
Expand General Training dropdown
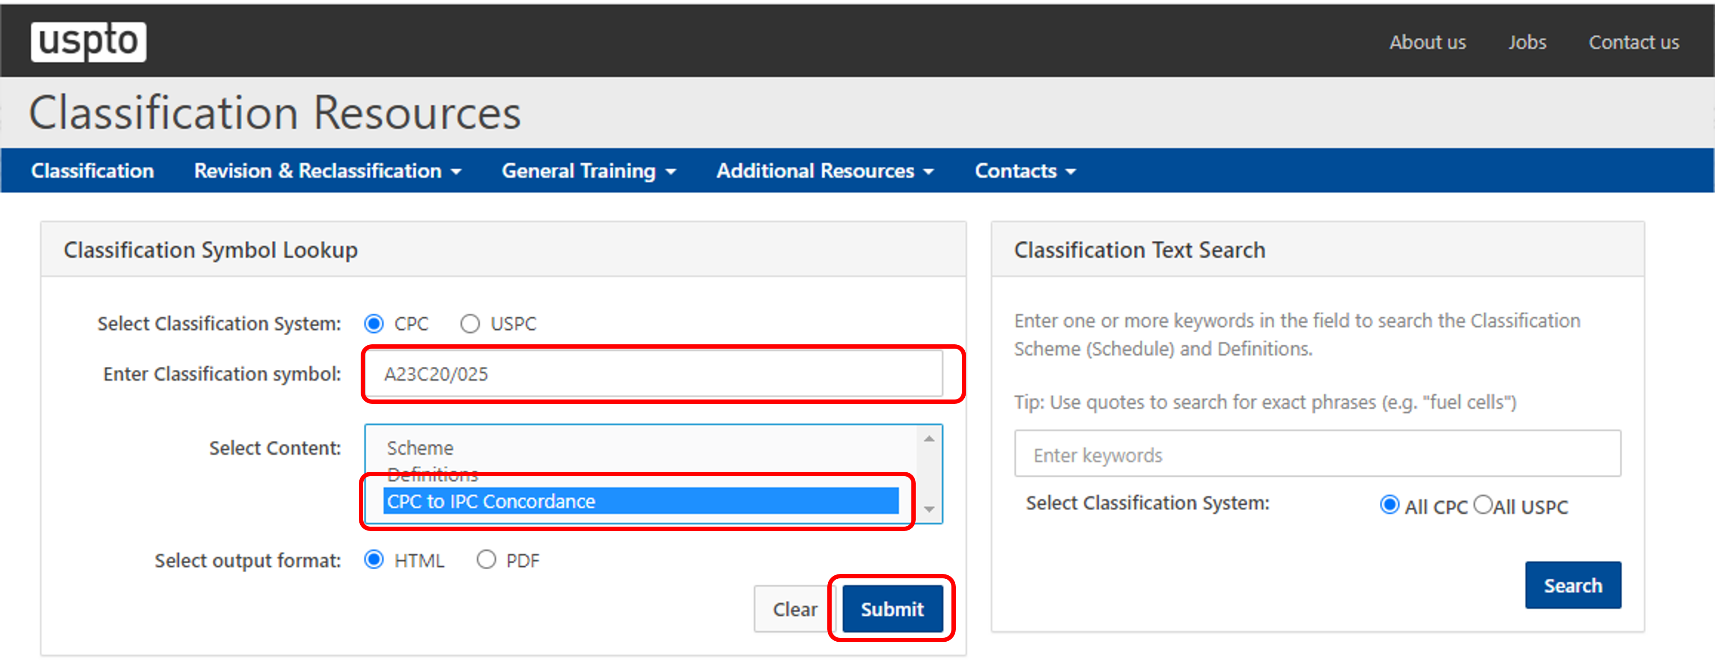coord(589,171)
